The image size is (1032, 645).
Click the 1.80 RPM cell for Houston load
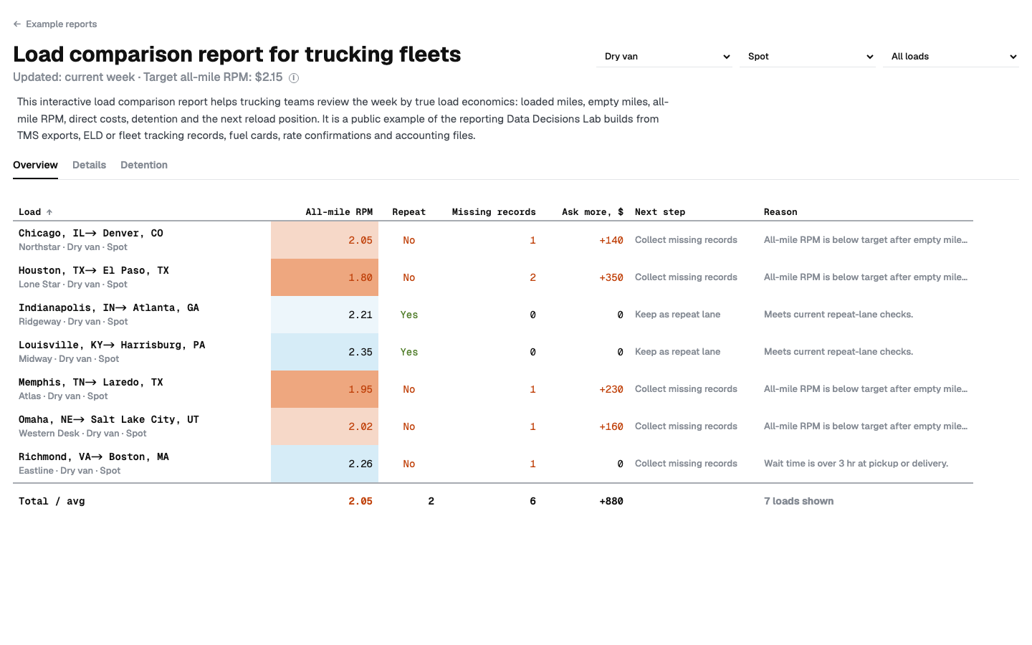click(325, 277)
